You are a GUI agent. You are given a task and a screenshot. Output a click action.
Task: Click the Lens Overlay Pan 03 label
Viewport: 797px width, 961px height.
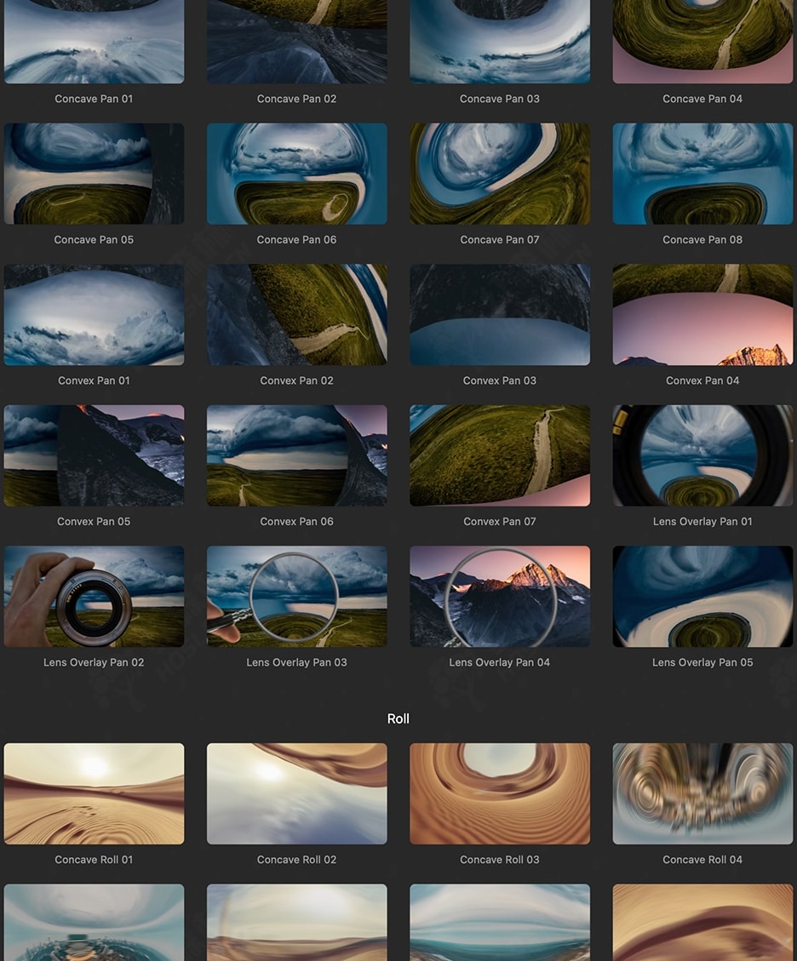click(296, 662)
